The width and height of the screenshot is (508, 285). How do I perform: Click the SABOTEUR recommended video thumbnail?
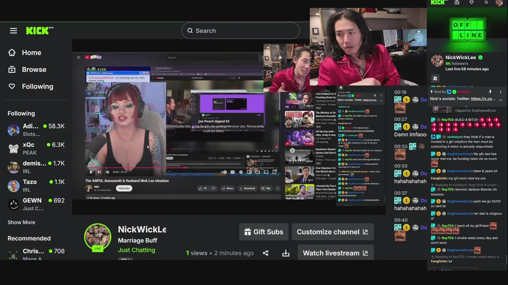[x=299, y=119]
